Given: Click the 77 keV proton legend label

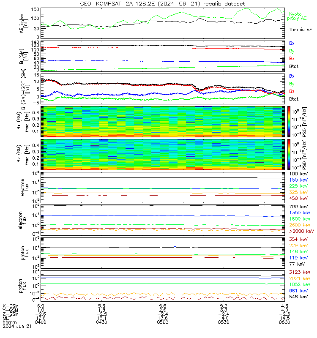Looking at the screenshot, I should point(297,264).
